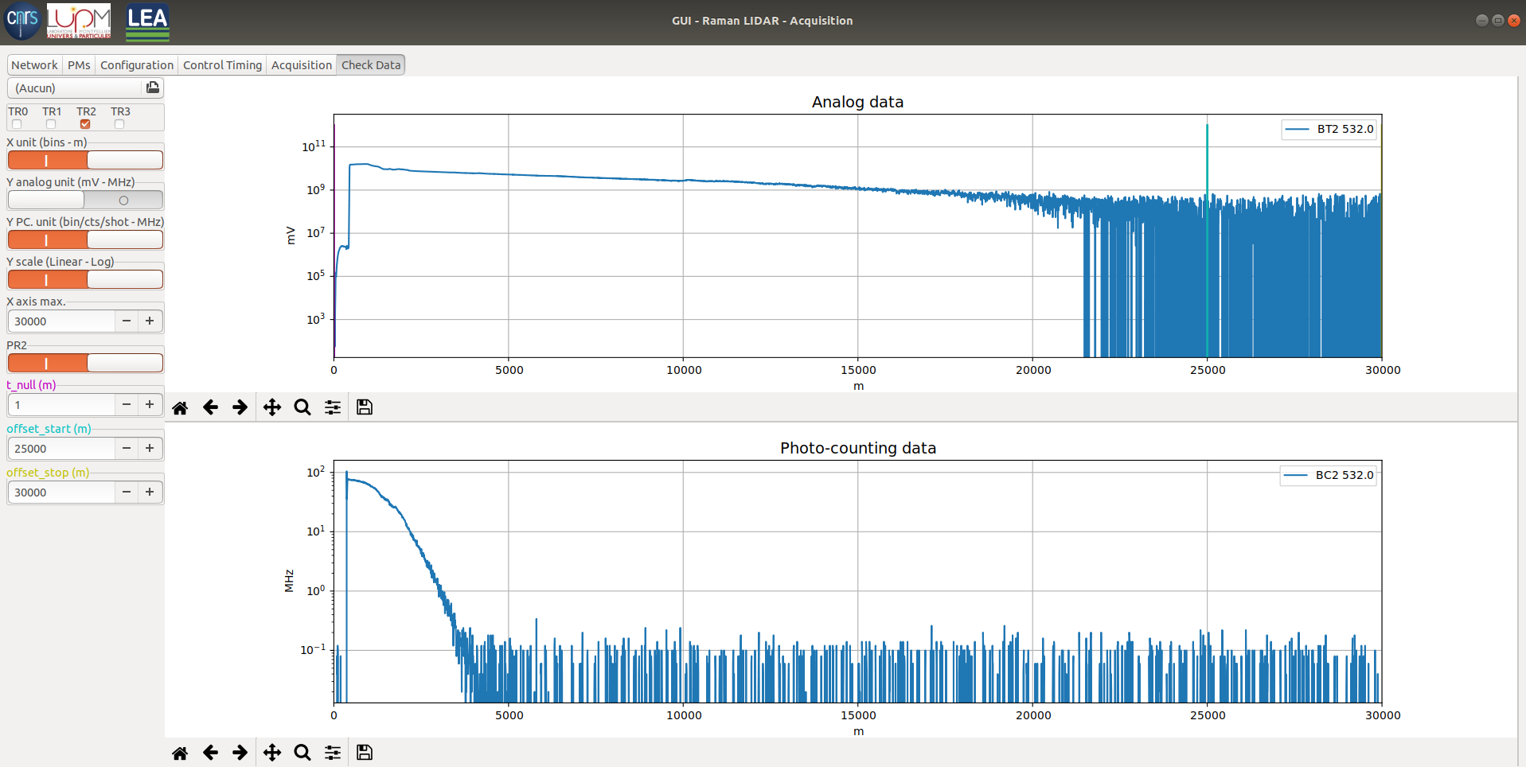Image resolution: width=1526 pixels, height=767 pixels.
Task: Increase X axis max. value
Action: point(150,321)
